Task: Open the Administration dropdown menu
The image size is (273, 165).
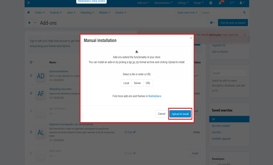Action: [x=163, y=3]
